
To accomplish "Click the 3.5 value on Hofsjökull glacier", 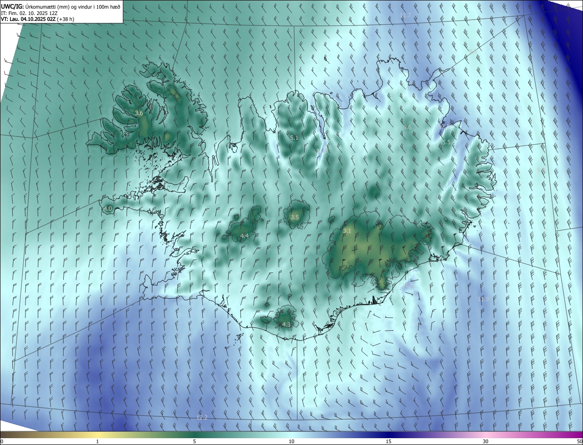I will (x=295, y=217).
